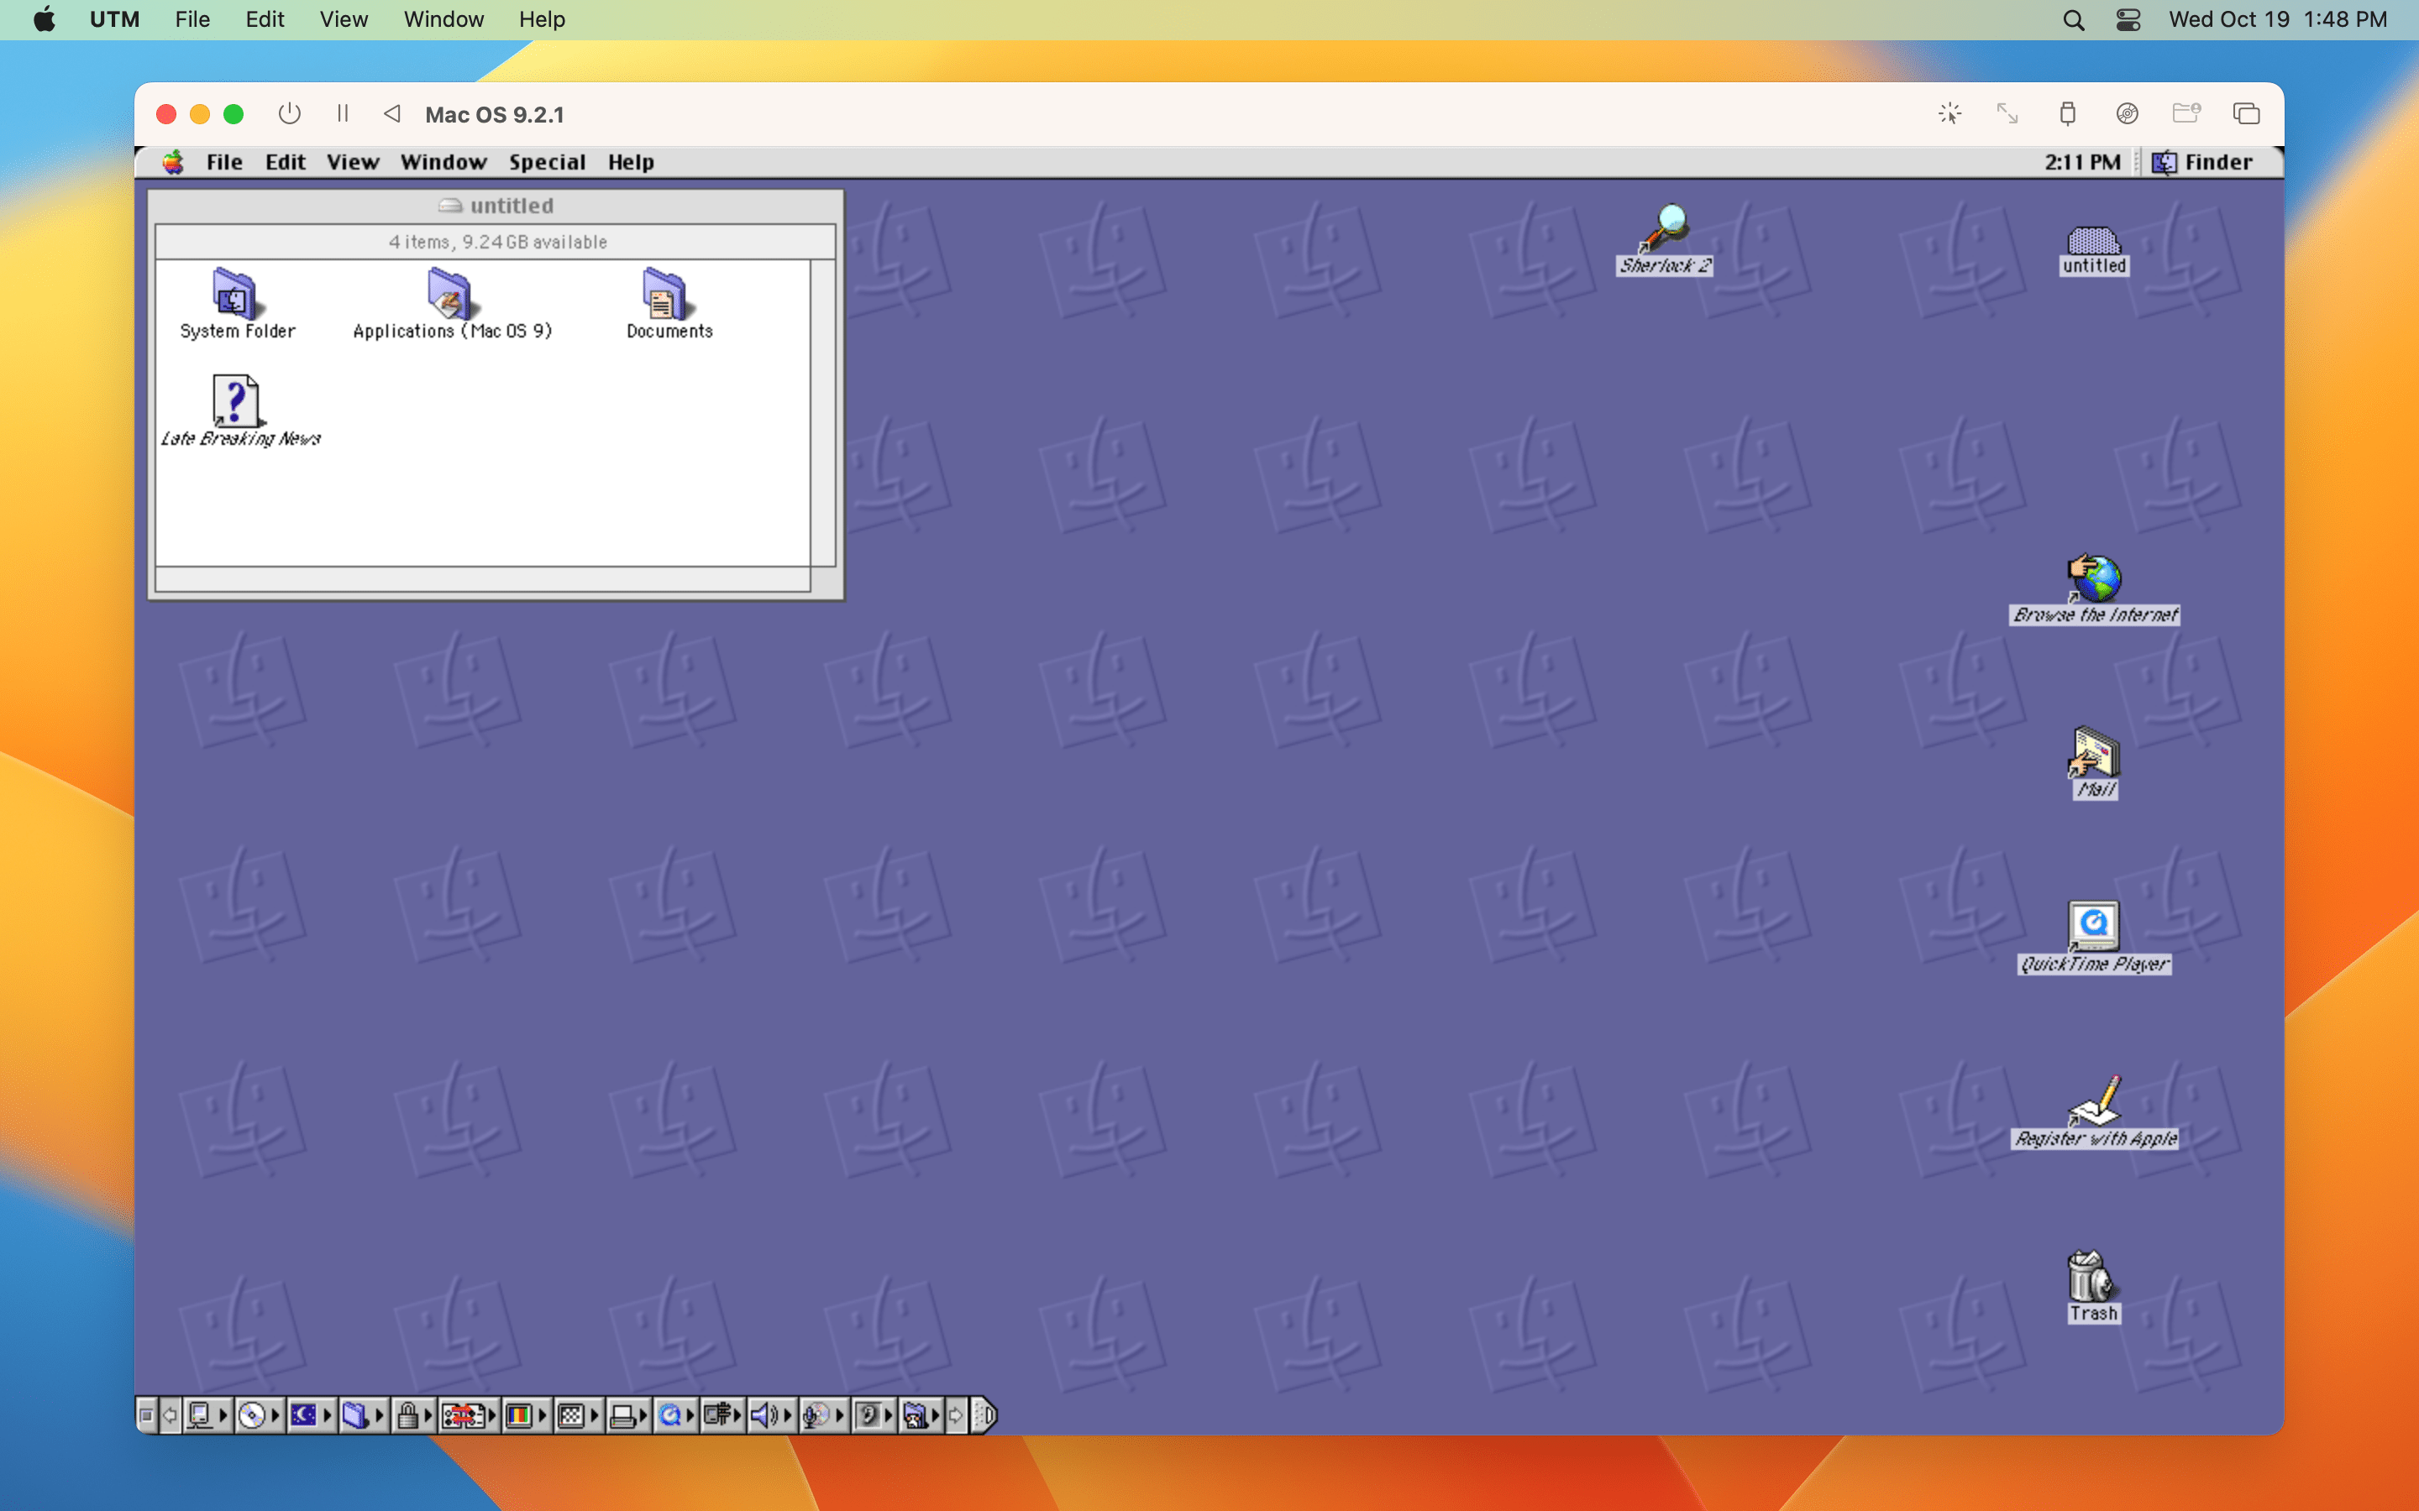Screen dimensions: 2419x1511
Task: Open the File Sharing folder strip module
Action: pyautogui.click(x=363, y=1415)
